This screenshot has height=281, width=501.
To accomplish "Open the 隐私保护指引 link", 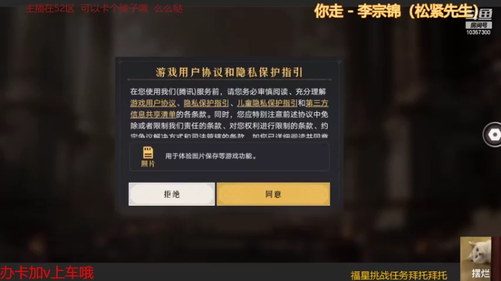I will pos(206,103).
